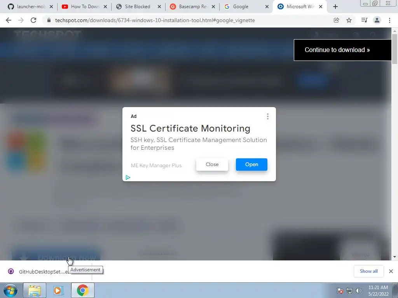Viewport: 398px width, 298px height.
Task: Click the browser forward arrow
Action: (21, 20)
